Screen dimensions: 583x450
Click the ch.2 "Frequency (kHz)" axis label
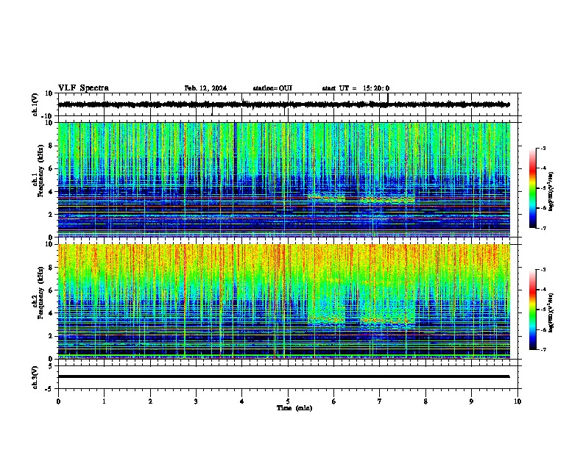(40, 293)
